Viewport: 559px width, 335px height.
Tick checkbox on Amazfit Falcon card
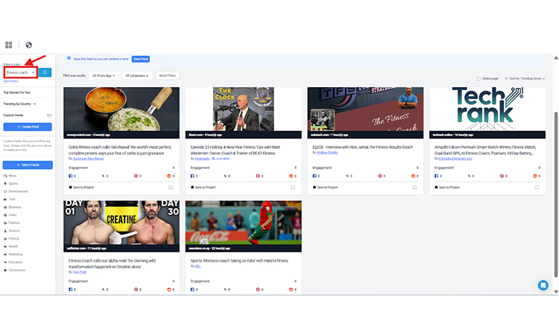pyautogui.click(x=537, y=188)
